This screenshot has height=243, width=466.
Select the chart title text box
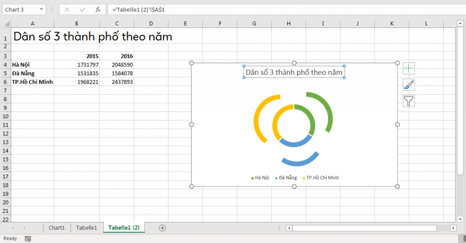pos(294,72)
